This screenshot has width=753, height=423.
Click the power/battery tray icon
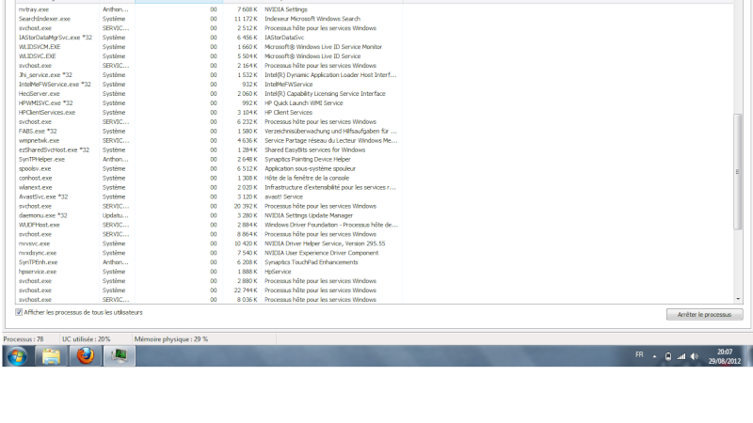pos(668,356)
